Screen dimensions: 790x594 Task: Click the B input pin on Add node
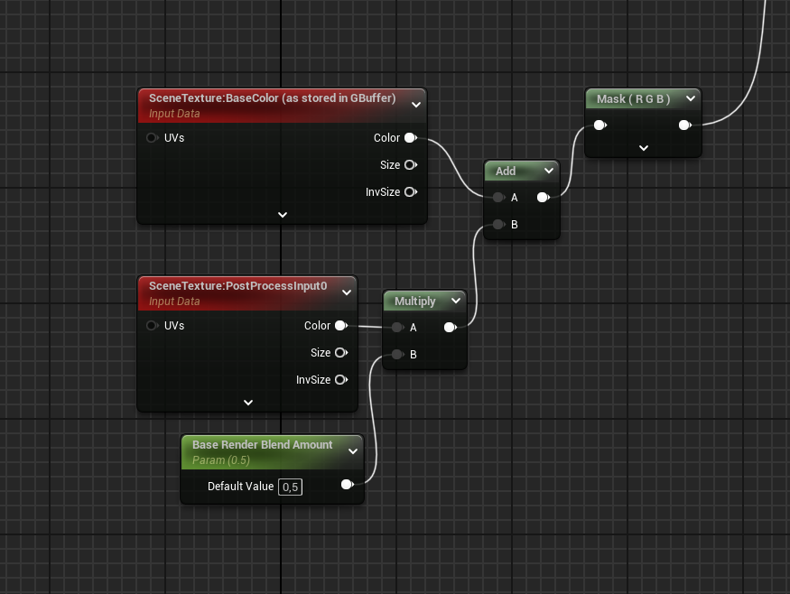tap(497, 225)
